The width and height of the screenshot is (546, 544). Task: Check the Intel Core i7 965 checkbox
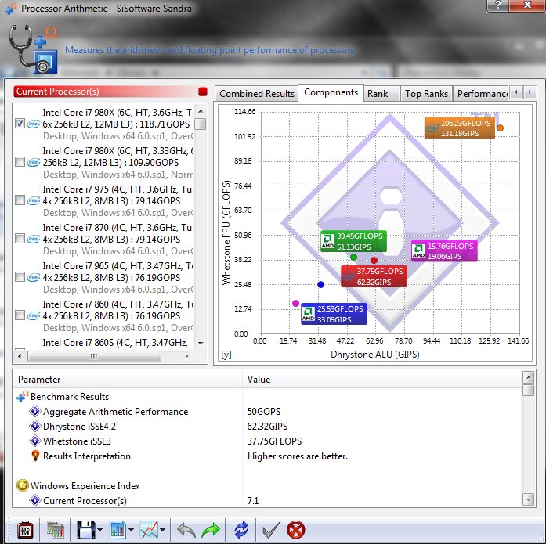[20, 277]
